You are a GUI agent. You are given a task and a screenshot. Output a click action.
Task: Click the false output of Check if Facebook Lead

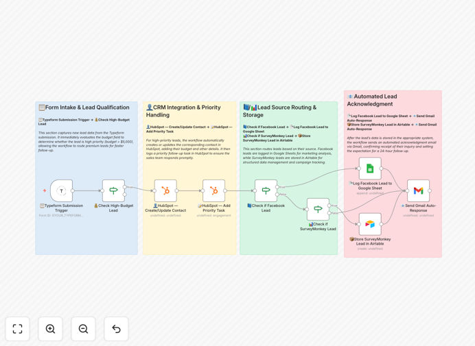pos(277,195)
